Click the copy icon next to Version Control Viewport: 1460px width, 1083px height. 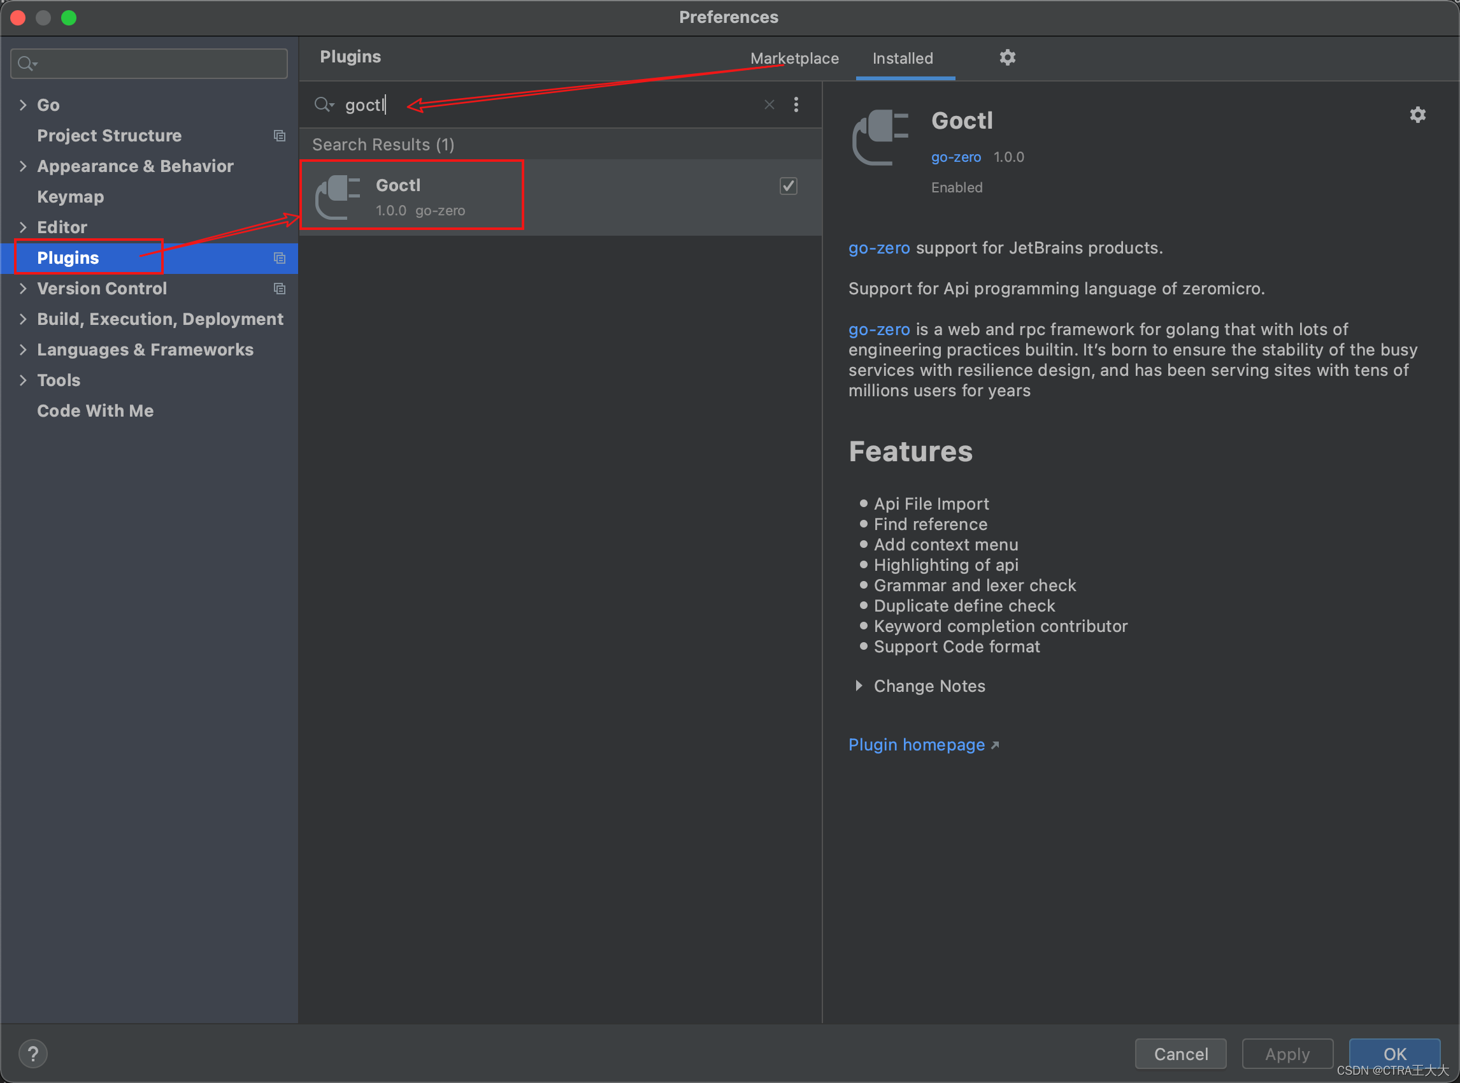point(279,289)
